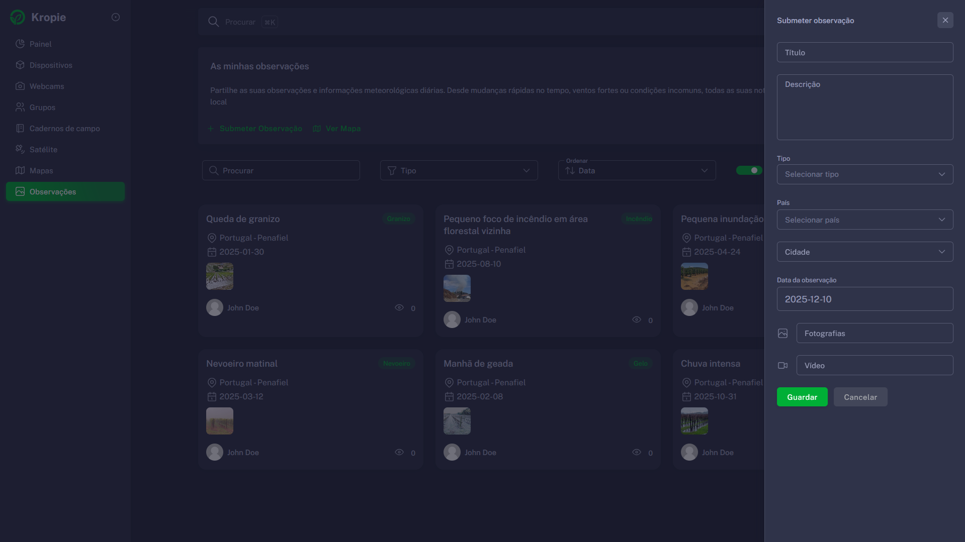Viewport: 965px width, 542px height.
Task: Toggle the green switch beside the Ordenar dropdown
Action: (749, 170)
